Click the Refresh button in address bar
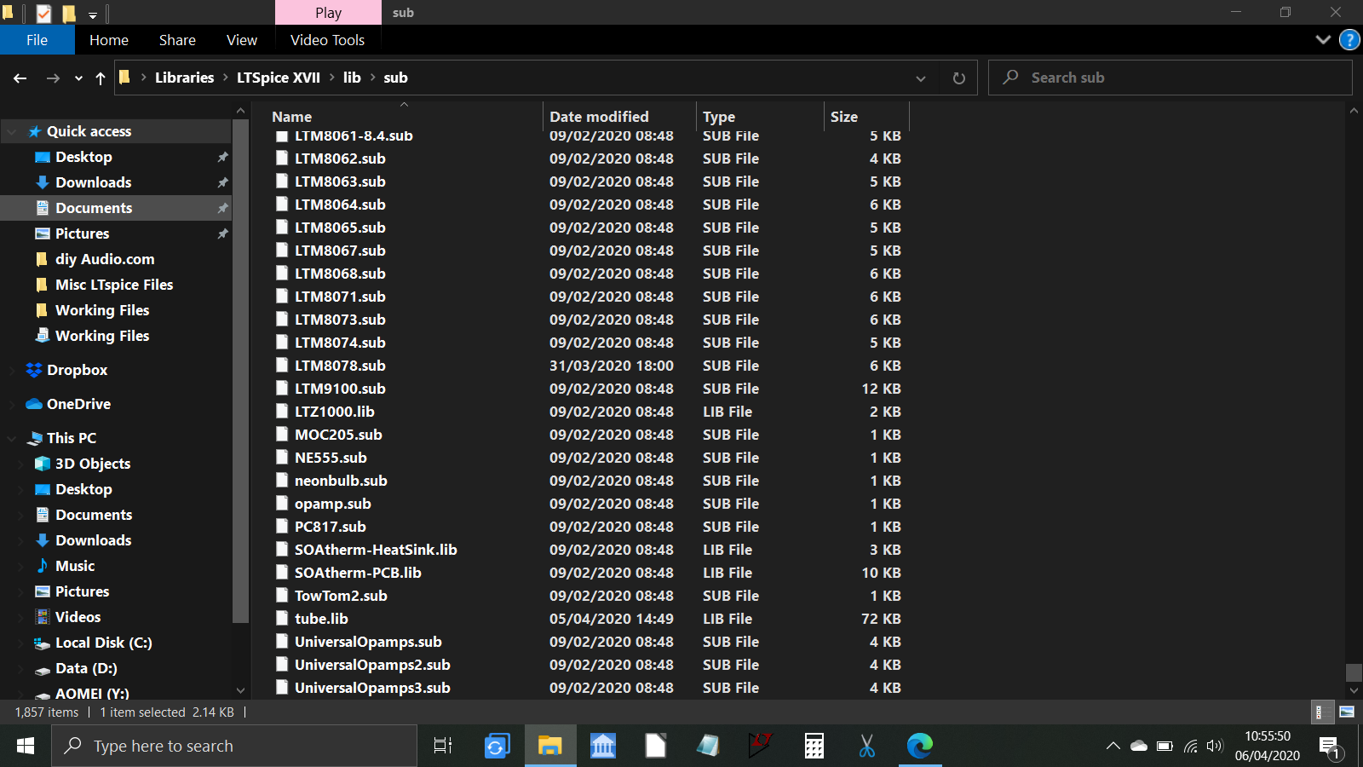 click(958, 78)
